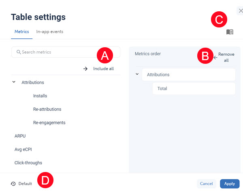Open the documentation book icon

pos(230,32)
